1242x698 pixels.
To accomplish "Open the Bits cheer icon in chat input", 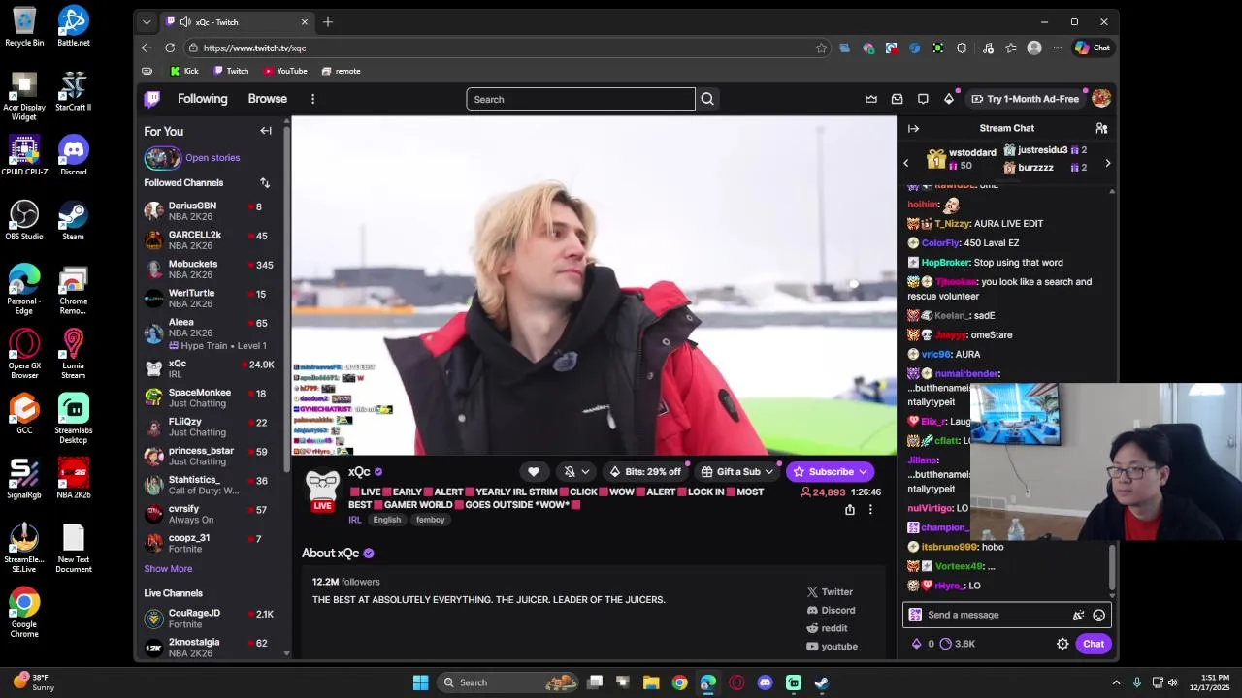I will (x=1078, y=616).
